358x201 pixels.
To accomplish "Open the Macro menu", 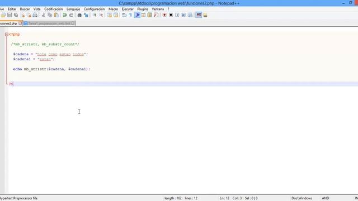I will [113, 9].
